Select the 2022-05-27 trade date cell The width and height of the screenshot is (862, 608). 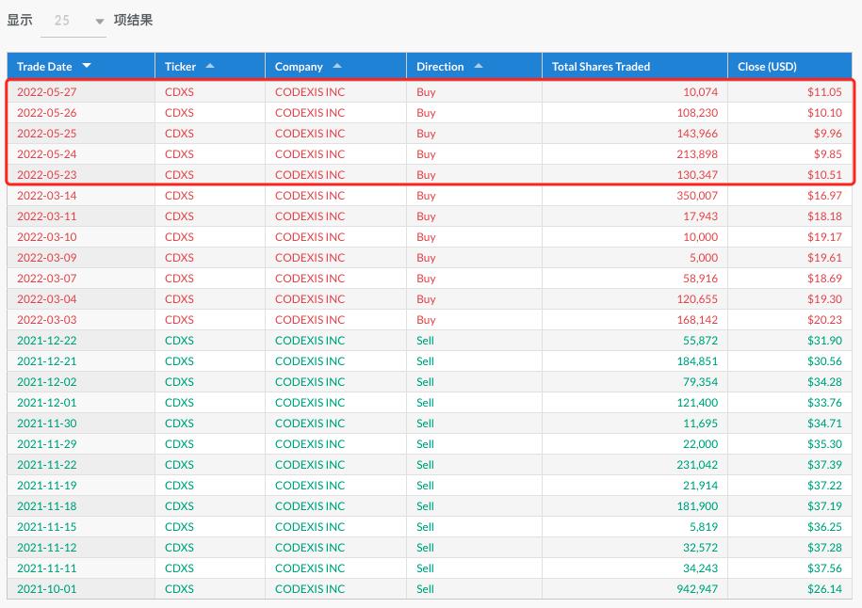pos(47,92)
